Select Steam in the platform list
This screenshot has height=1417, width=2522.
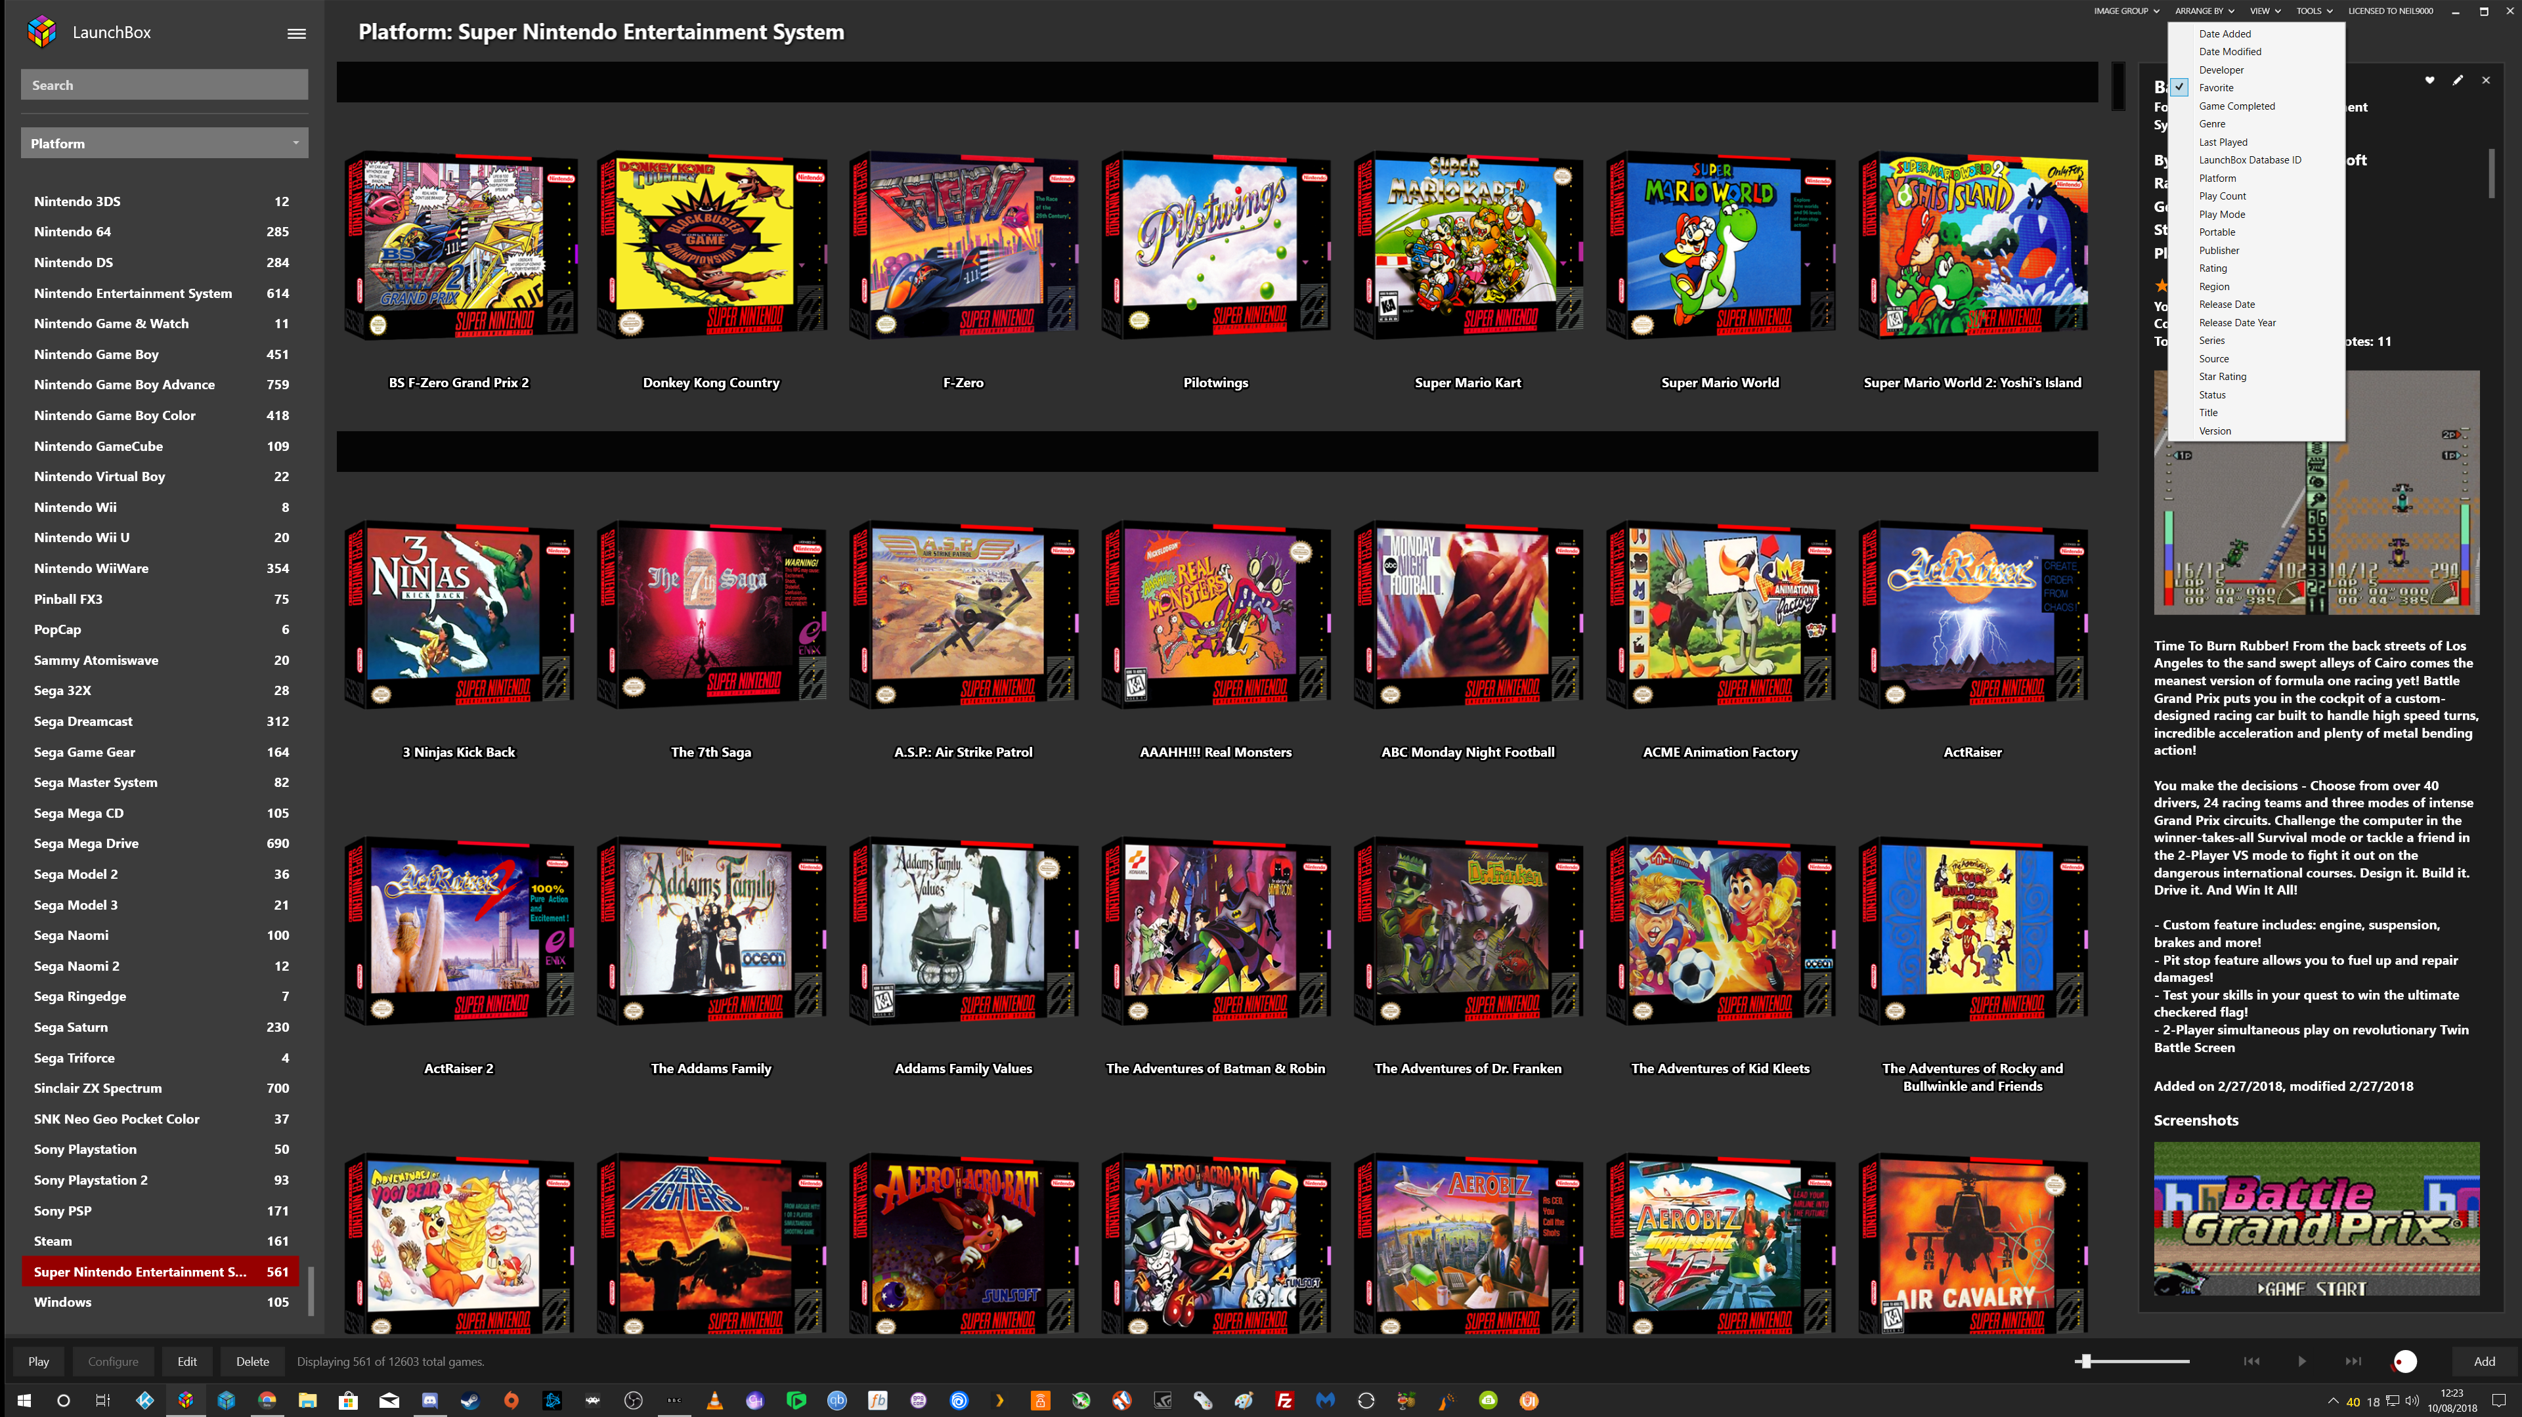[x=162, y=1240]
